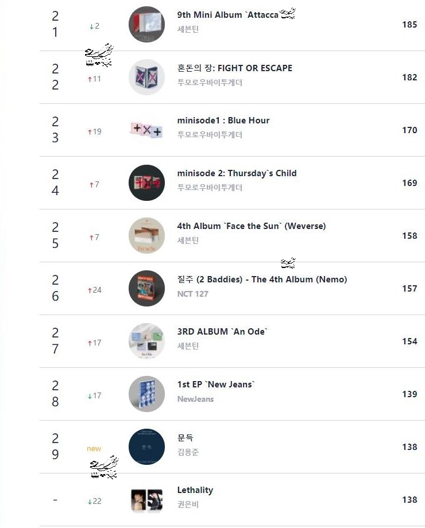Click the Attacca album cover thumbnail
Screen dimensions: 425x528
(x=146, y=25)
